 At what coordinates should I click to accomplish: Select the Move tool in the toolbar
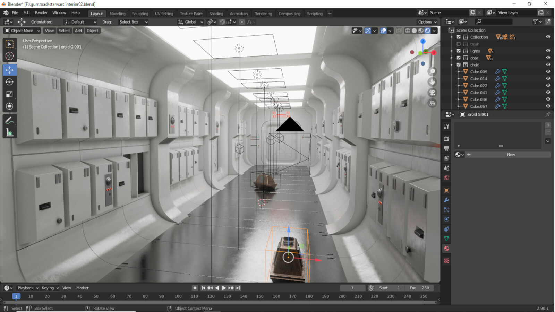[10, 70]
